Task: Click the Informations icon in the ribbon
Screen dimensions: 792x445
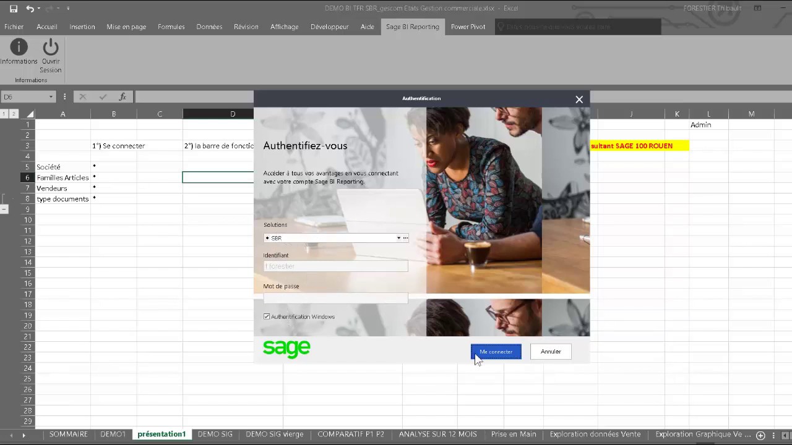Action: [x=19, y=47]
